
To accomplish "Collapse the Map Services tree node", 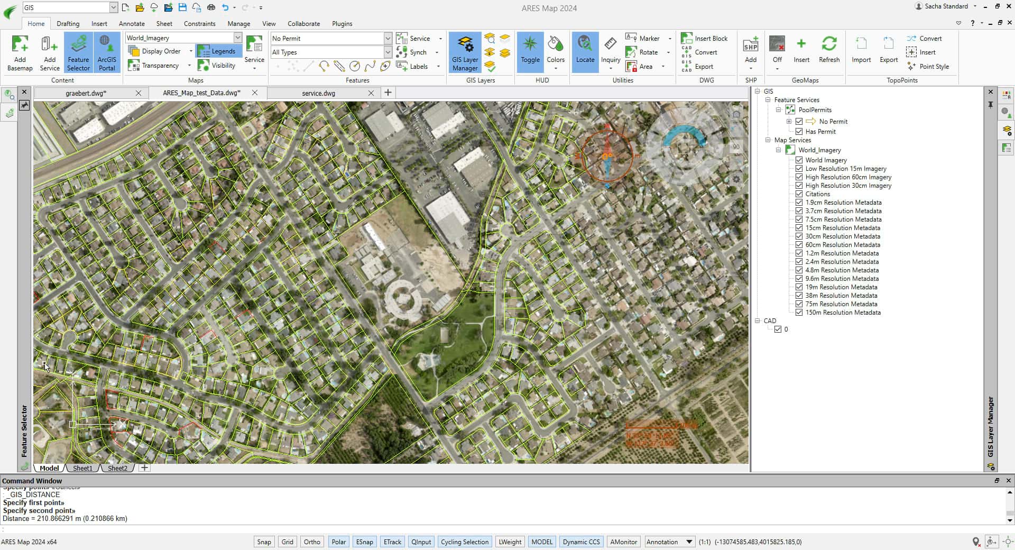I will click(x=768, y=140).
